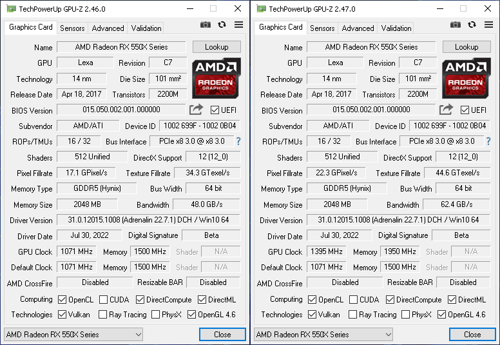Click Device ID field in GPU-Z 2.46.0

click(x=200, y=126)
